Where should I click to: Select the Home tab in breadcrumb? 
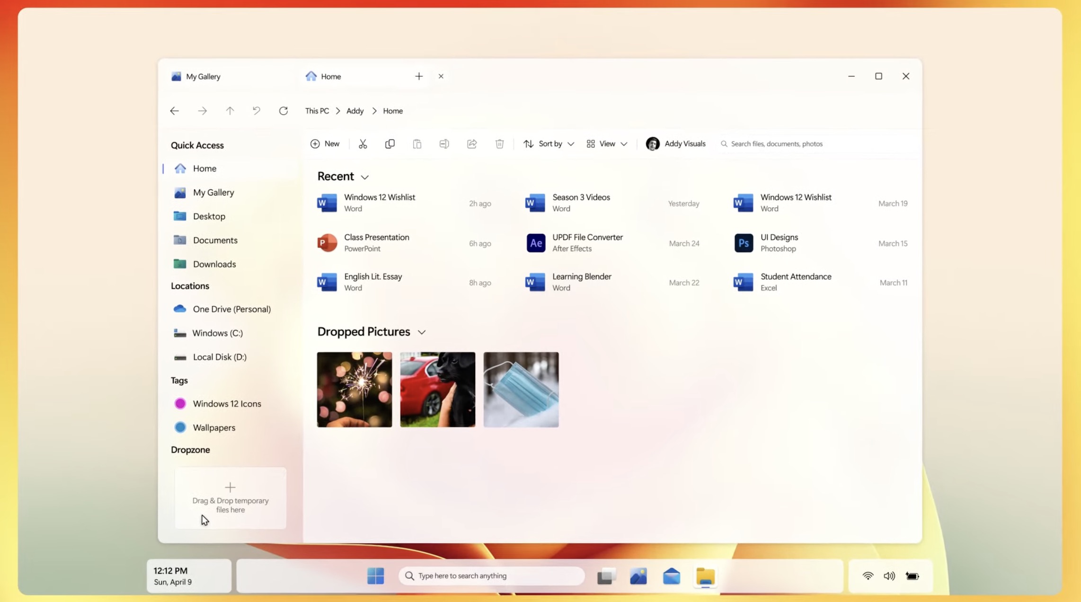point(393,110)
